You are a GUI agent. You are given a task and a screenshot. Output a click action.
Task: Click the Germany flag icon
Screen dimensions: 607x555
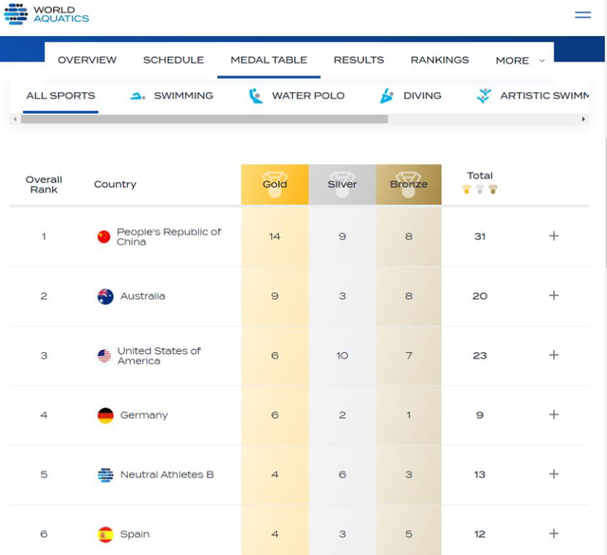[x=105, y=416]
